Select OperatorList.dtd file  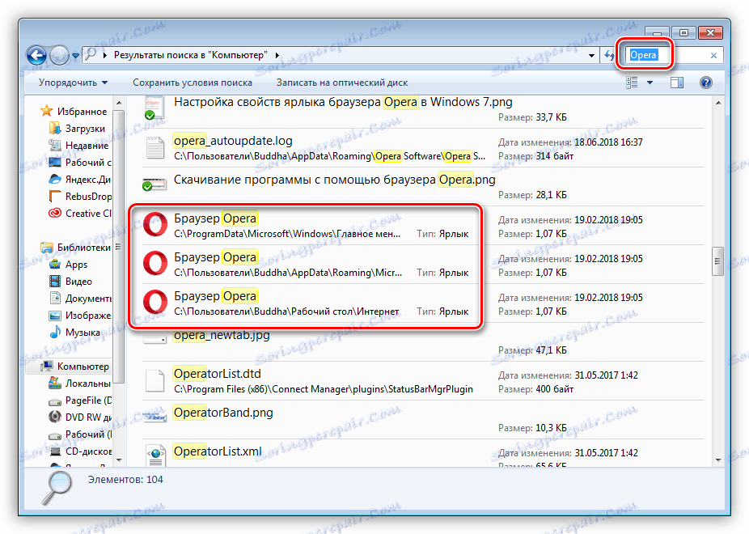422,381
